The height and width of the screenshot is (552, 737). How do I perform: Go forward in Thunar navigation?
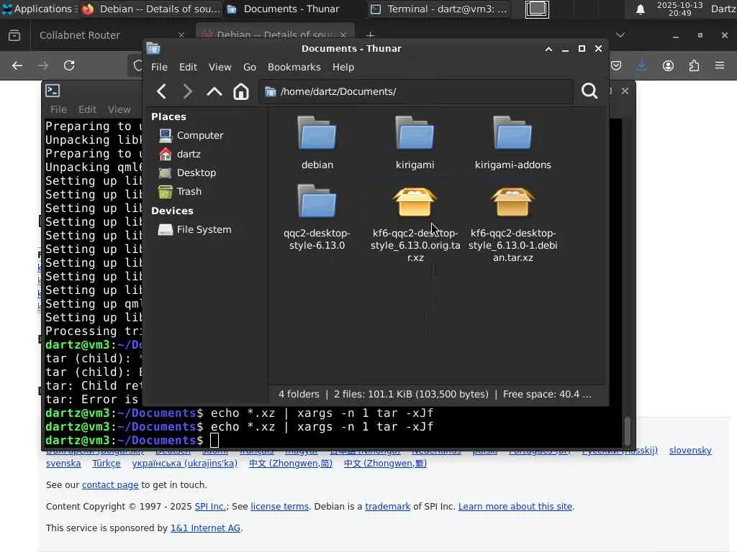(x=187, y=91)
